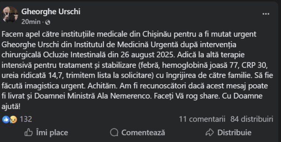Screen dimensions: 281x142
Task: Click the curved share arrow icon
Action: [x=210, y=133]
